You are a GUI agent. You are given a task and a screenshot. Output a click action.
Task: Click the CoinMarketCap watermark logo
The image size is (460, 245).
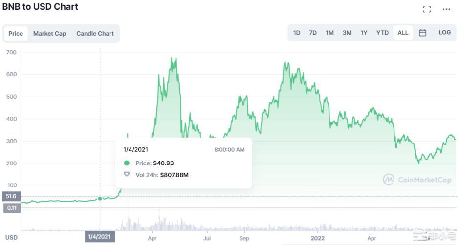pos(417,180)
